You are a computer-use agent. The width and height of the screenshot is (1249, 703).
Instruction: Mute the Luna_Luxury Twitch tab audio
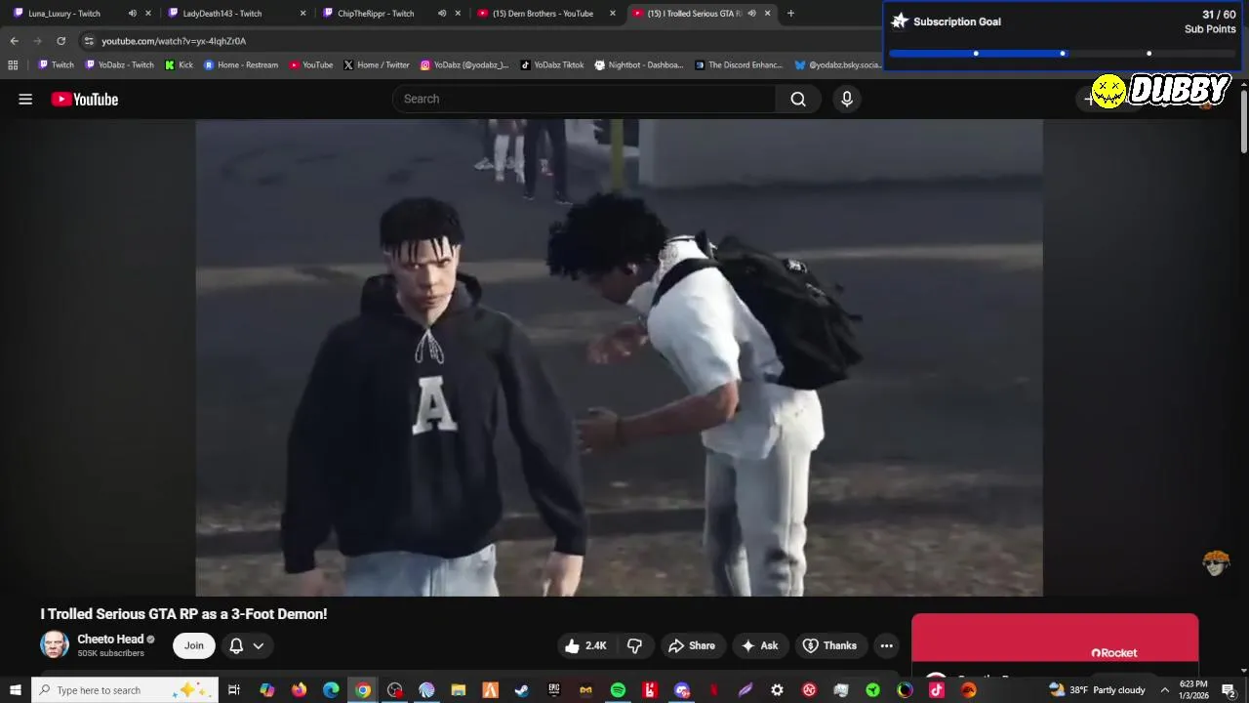pos(133,14)
